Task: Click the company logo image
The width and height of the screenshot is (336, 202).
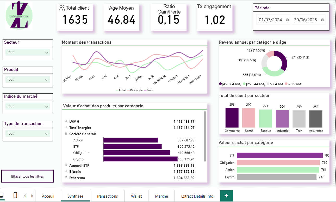Action: click(19, 15)
